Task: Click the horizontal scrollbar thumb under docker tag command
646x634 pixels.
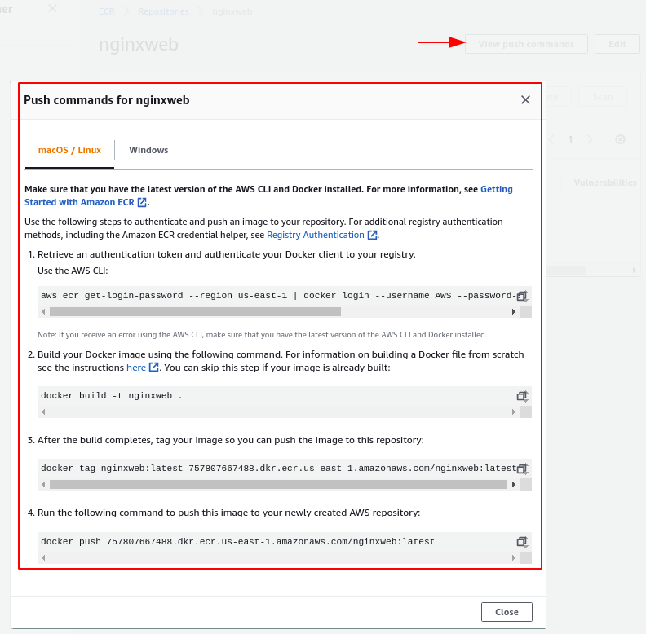Action: point(278,484)
